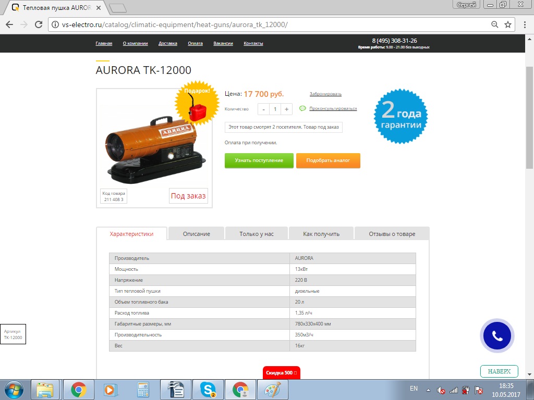Image resolution: width=534 pixels, height=400 pixels.
Task: Click the orange Подобрать аналог button
Action: click(x=328, y=160)
